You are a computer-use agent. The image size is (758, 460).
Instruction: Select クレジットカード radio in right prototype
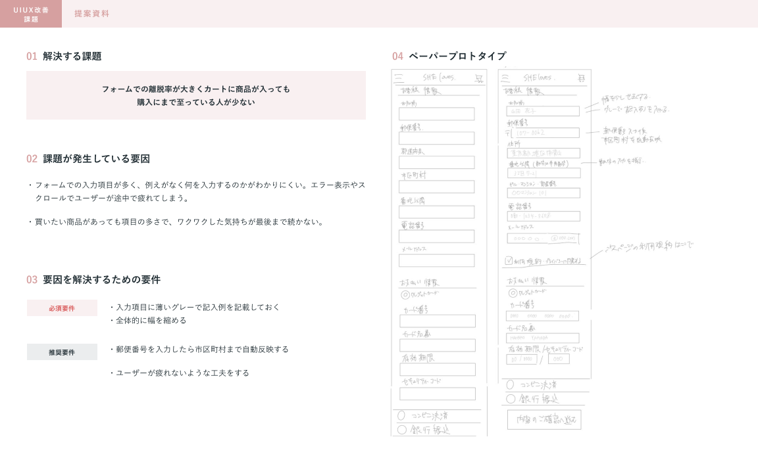(513, 292)
